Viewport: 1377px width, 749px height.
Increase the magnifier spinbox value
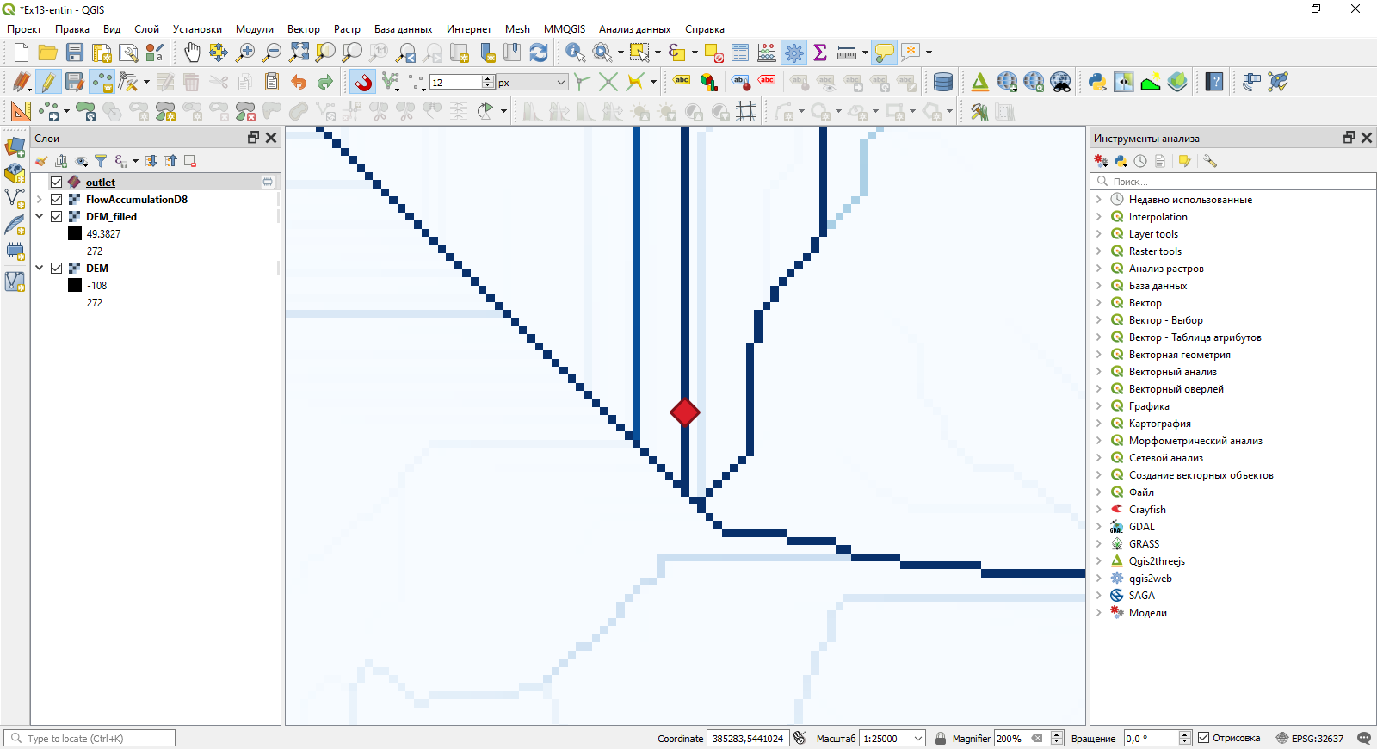click(1057, 734)
